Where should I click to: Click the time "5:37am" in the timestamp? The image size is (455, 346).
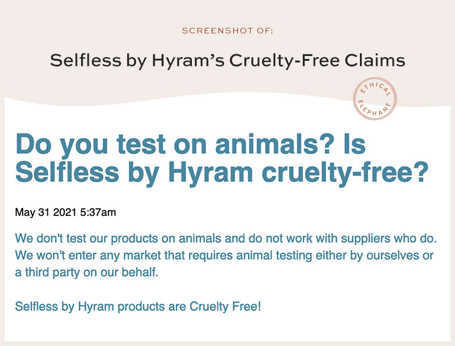click(x=98, y=212)
